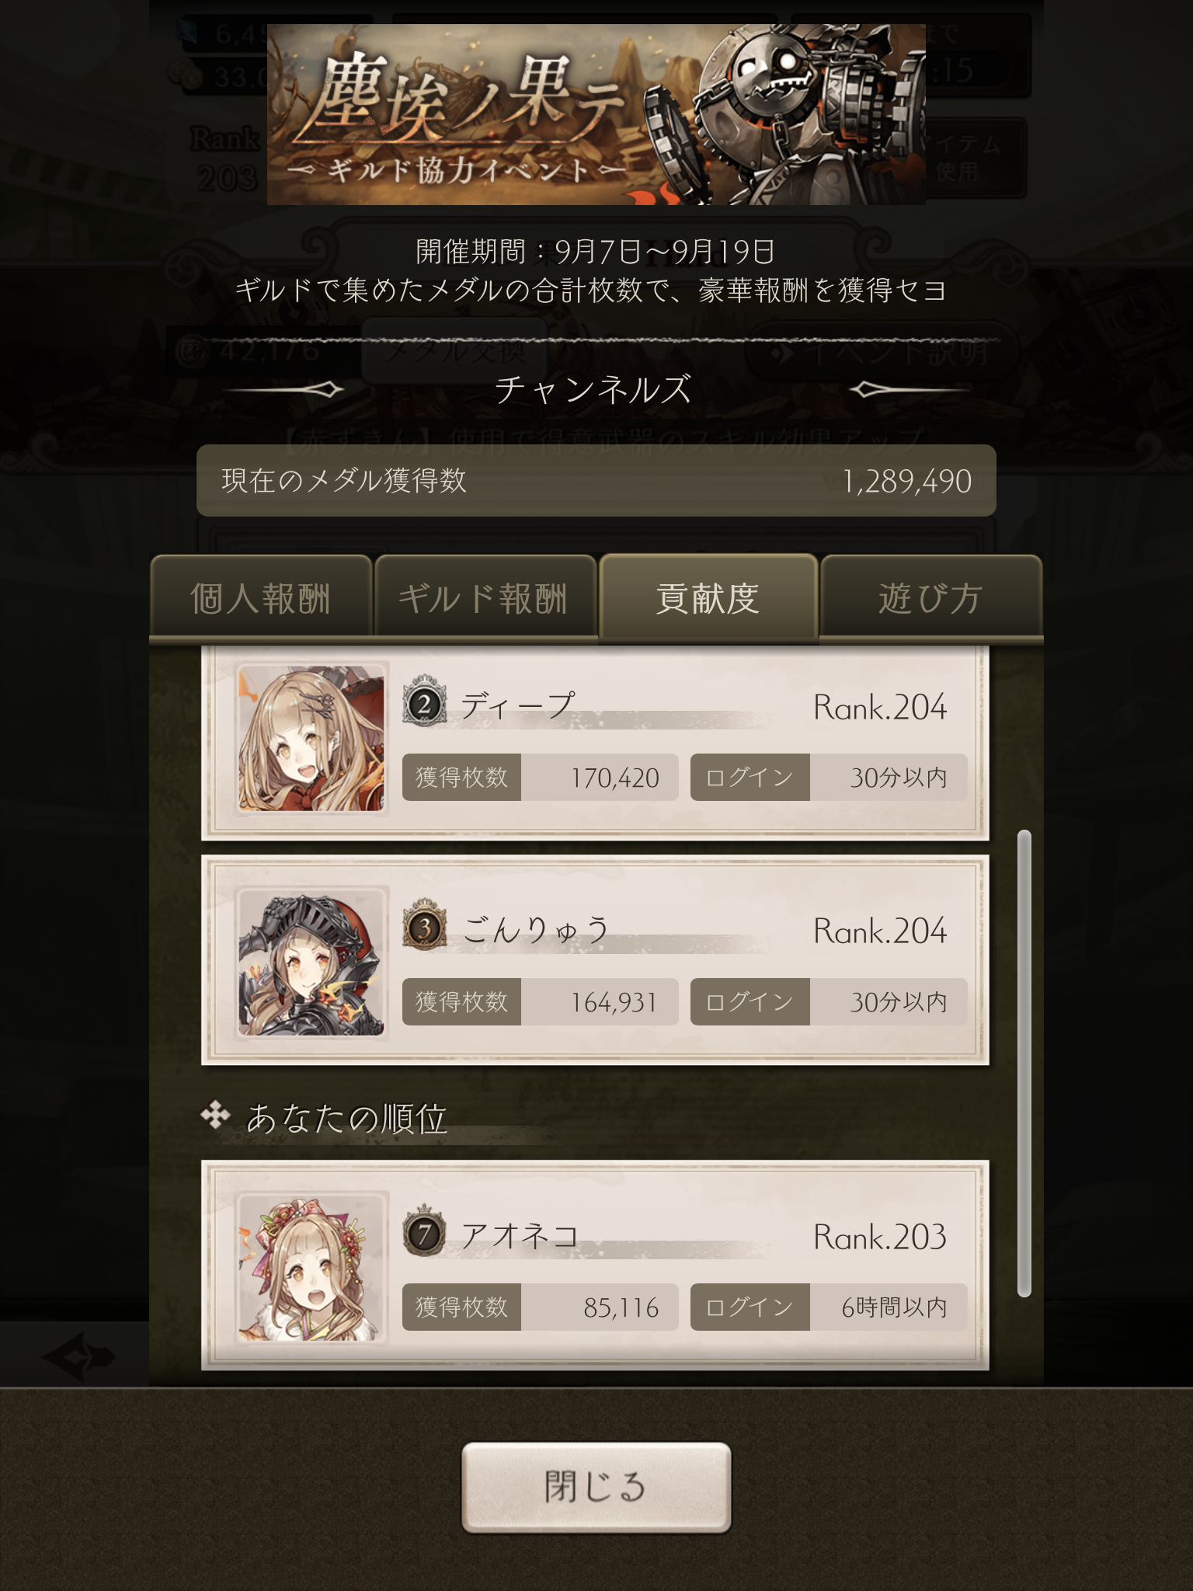Image resolution: width=1193 pixels, height=1591 pixels.
Task: Tap ごんりゅう's armored character avatar
Action: (311, 963)
